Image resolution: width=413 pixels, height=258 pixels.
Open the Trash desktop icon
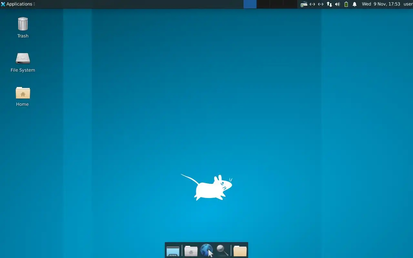tap(23, 27)
